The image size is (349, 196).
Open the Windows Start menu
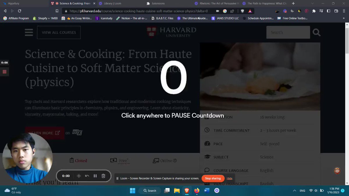(133, 190)
